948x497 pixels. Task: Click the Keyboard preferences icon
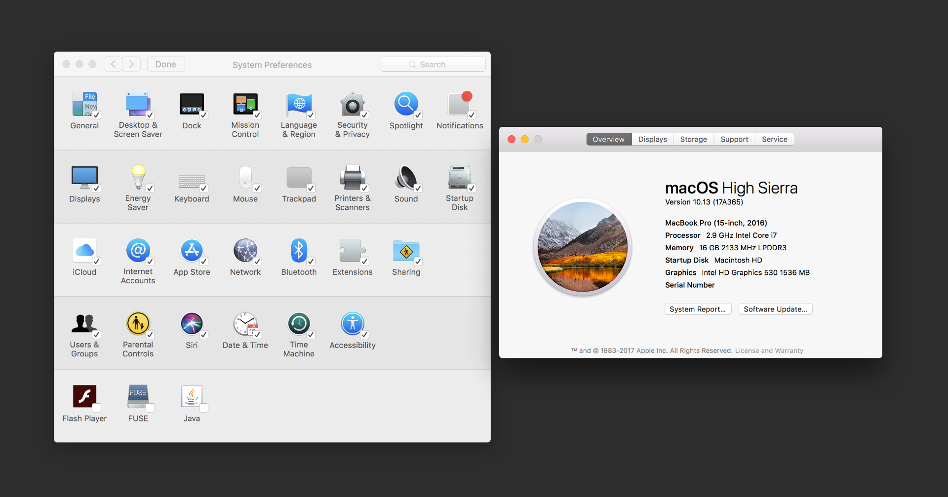192,181
